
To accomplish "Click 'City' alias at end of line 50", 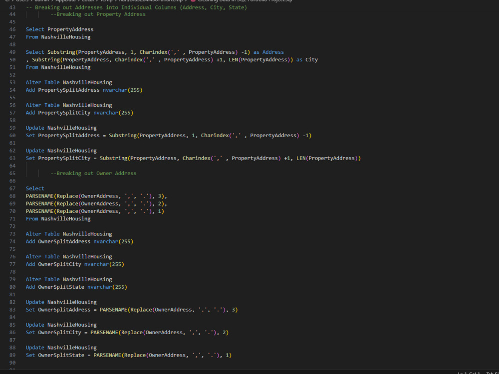I will pyautogui.click(x=311, y=60).
